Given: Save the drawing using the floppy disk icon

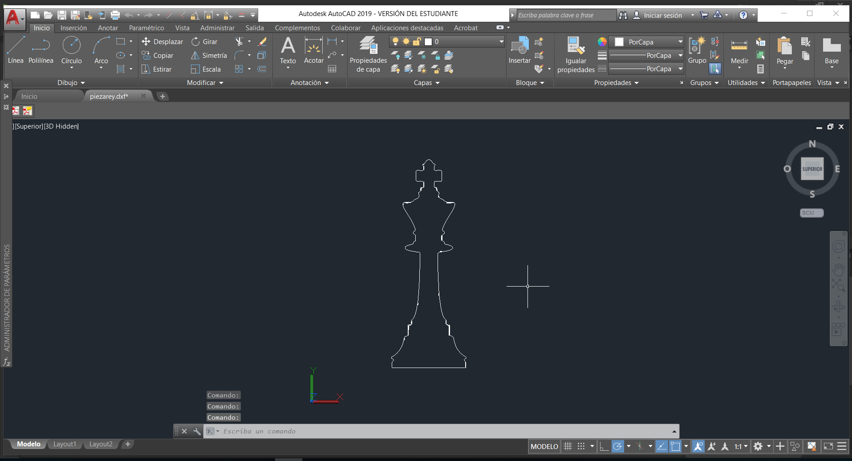Looking at the screenshot, I should click(x=62, y=15).
